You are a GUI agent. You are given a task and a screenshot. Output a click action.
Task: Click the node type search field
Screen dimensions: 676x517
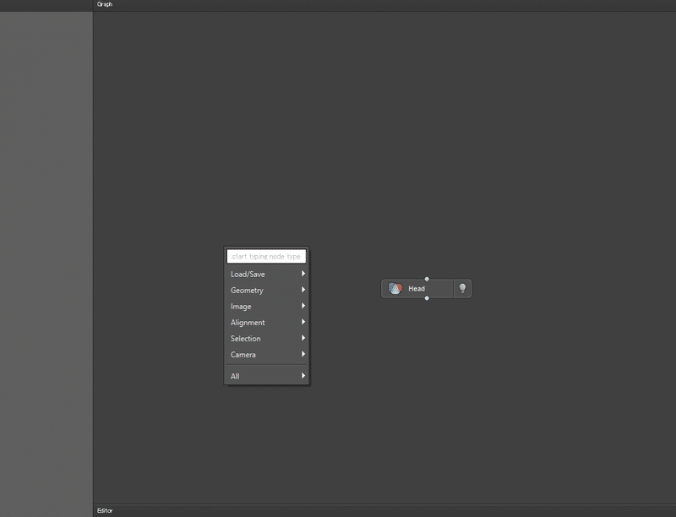266,256
